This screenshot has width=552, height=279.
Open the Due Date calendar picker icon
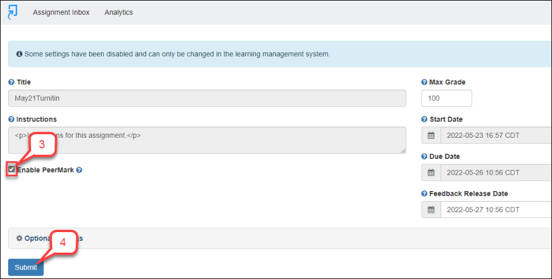point(431,173)
